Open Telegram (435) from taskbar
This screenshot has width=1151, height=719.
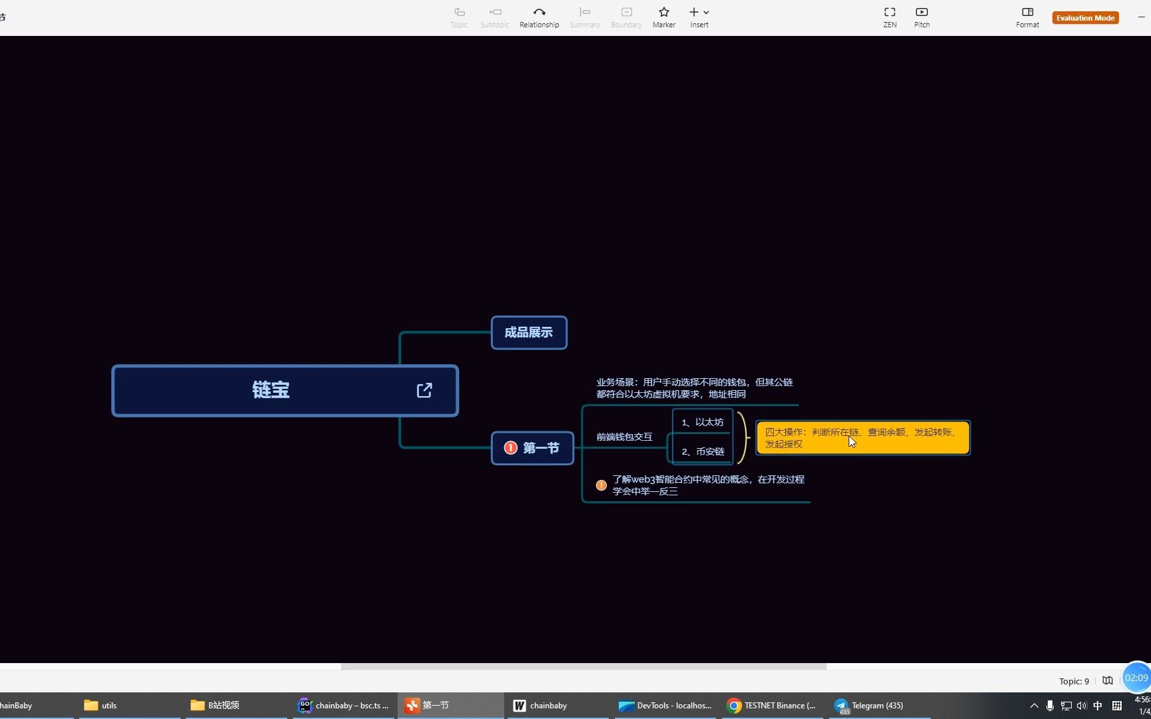point(879,706)
